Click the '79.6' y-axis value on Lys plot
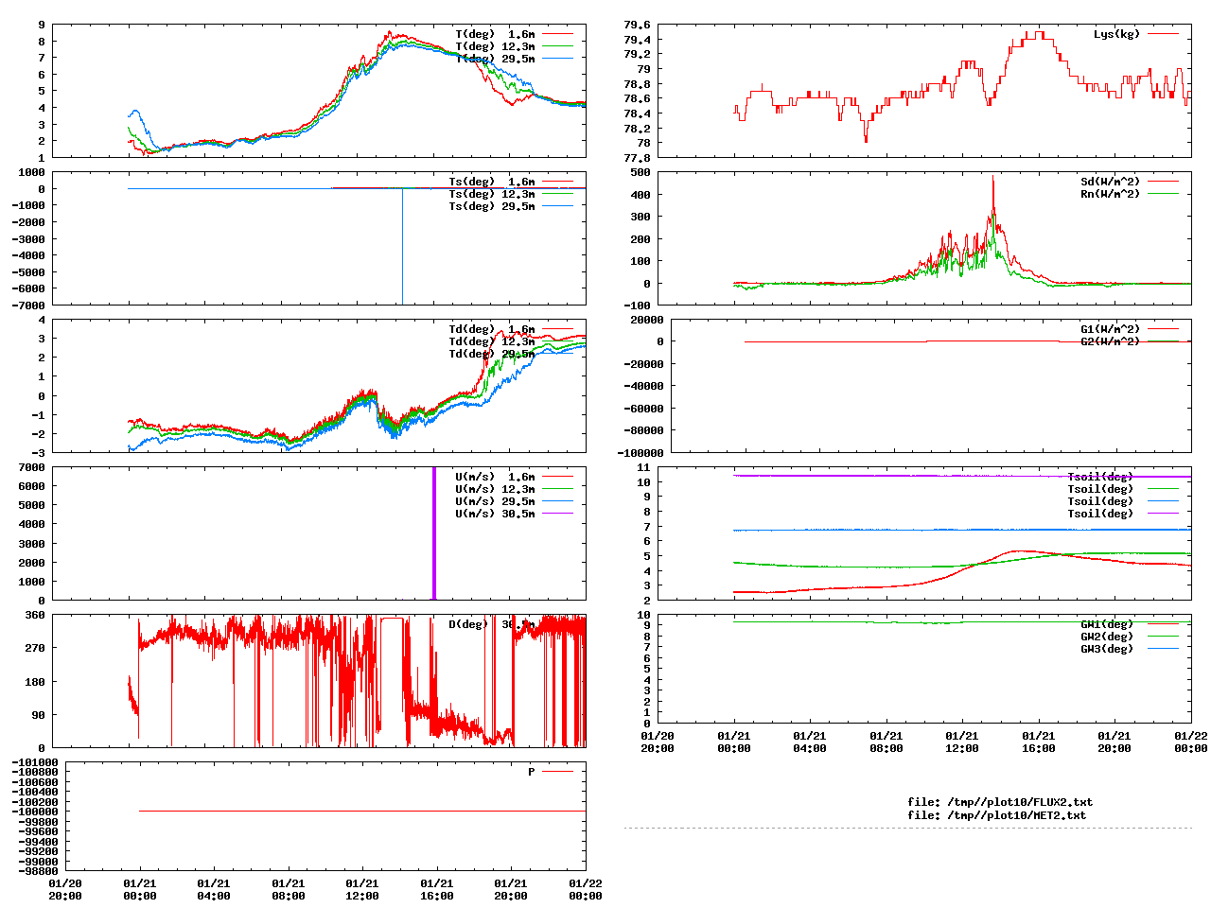The height and width of the screenshot is (908, 1211). pyautogui.click(x=637, y=25)
